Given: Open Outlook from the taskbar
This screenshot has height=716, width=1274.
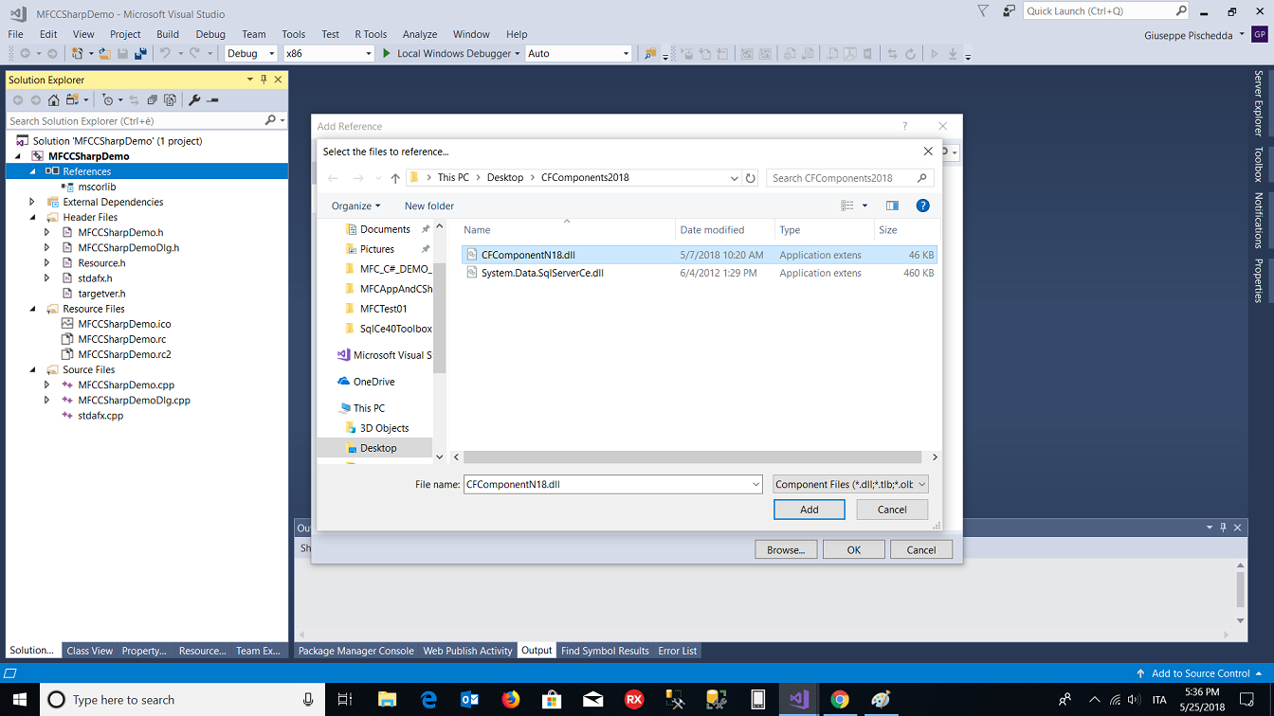Looking at the screenshot, I should tap(469, 700).
